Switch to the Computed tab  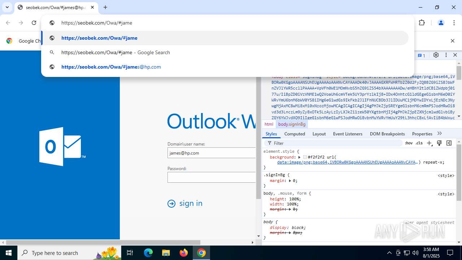click(x=295, y=134)
